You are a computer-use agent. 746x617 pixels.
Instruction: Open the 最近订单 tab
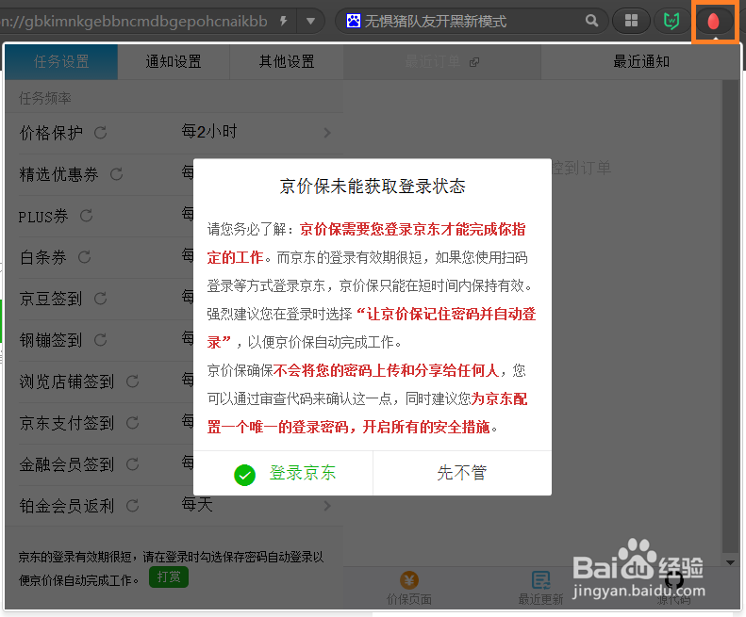442,62
